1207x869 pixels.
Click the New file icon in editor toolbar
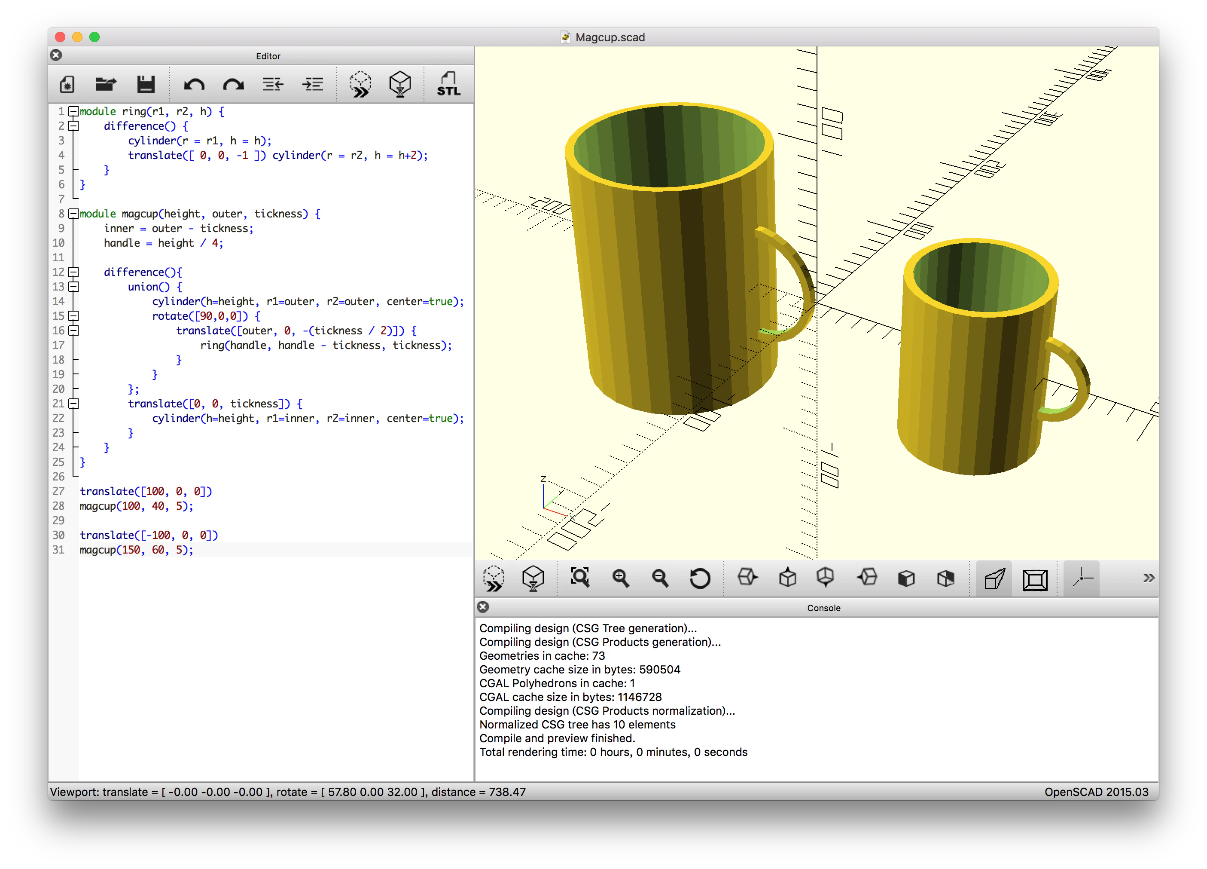click(67, 84)
